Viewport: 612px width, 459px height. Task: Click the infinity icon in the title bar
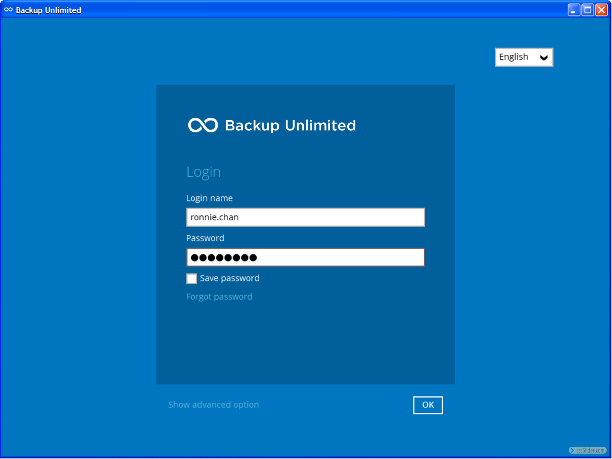8,10
